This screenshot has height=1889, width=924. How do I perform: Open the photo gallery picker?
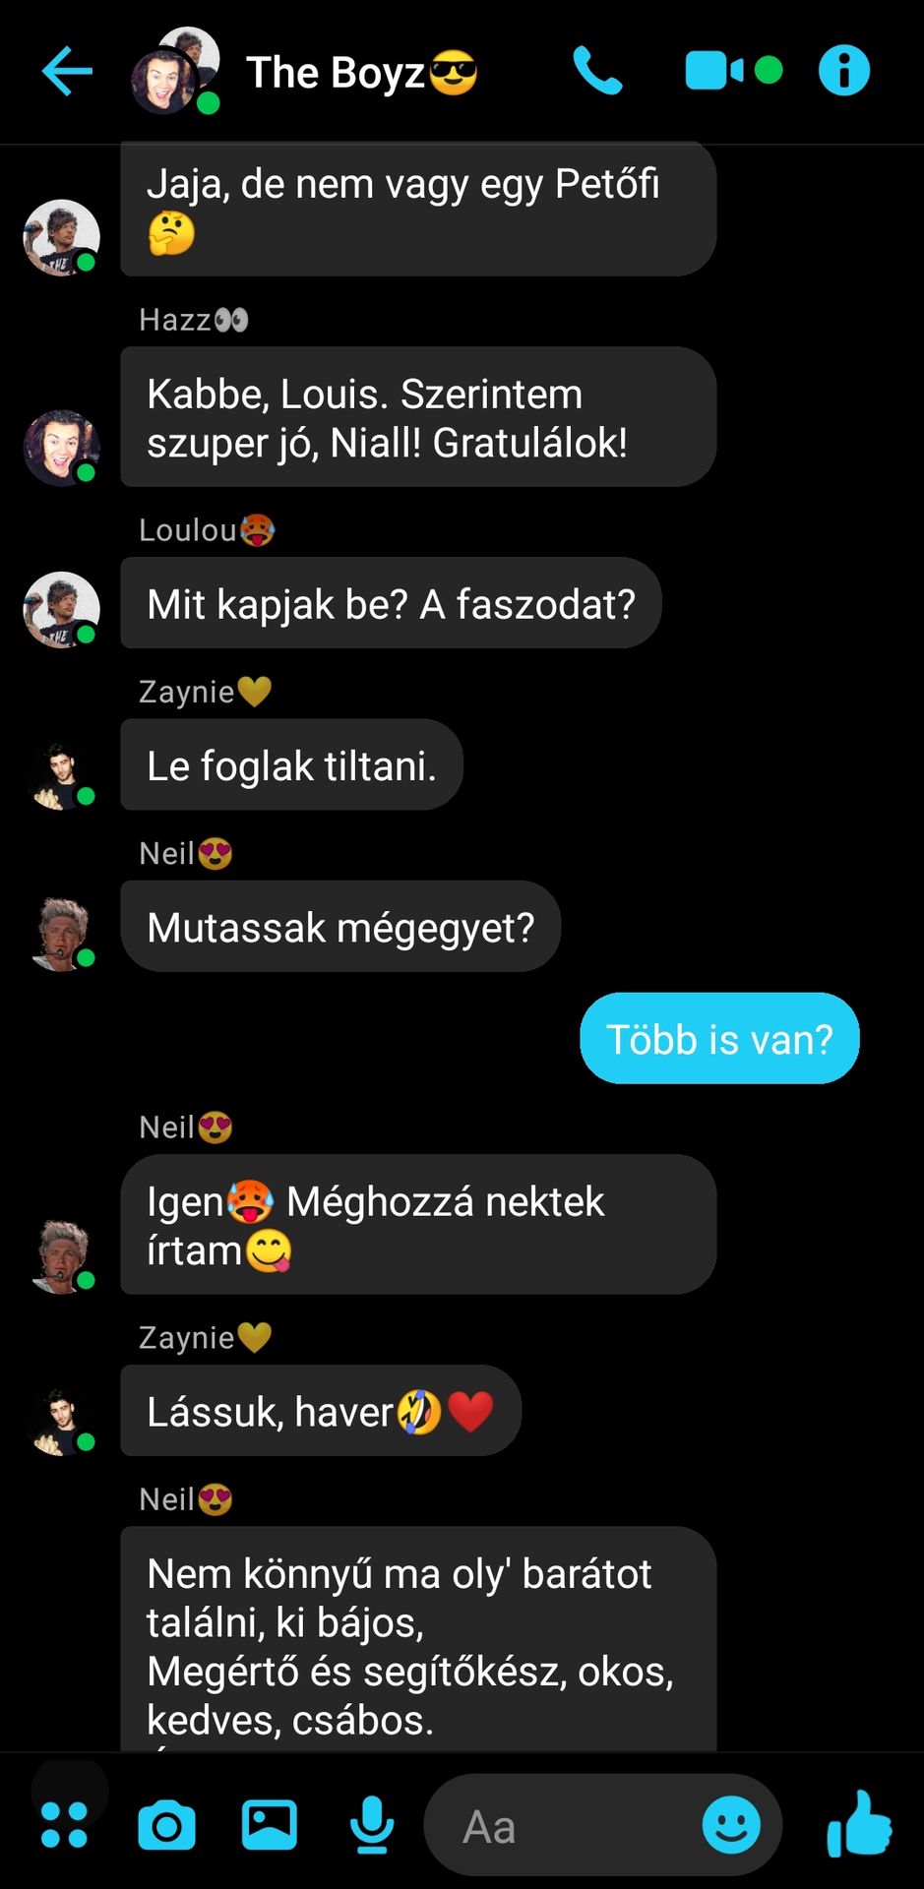[270, 1825]
